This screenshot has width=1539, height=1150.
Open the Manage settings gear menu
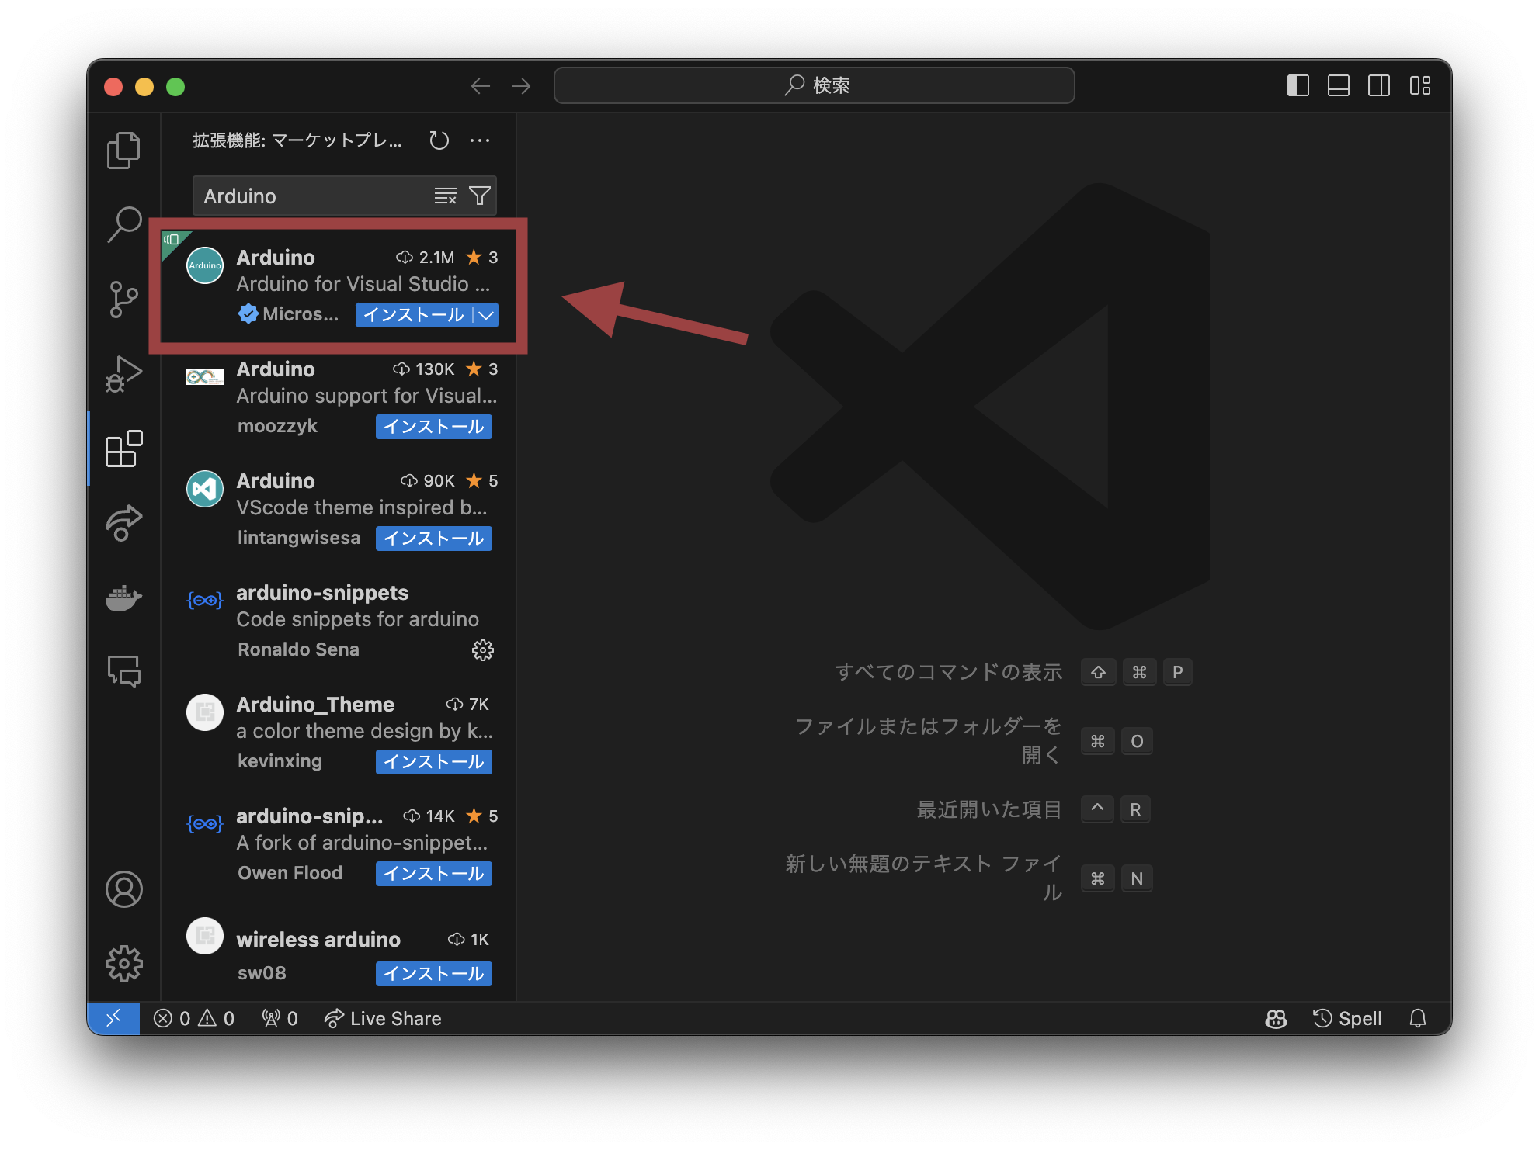click(x=124, y=964)
